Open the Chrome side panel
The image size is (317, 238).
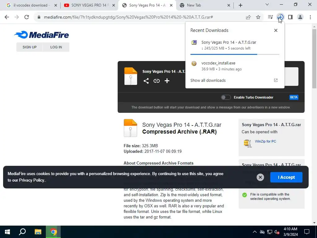(290, 17)
